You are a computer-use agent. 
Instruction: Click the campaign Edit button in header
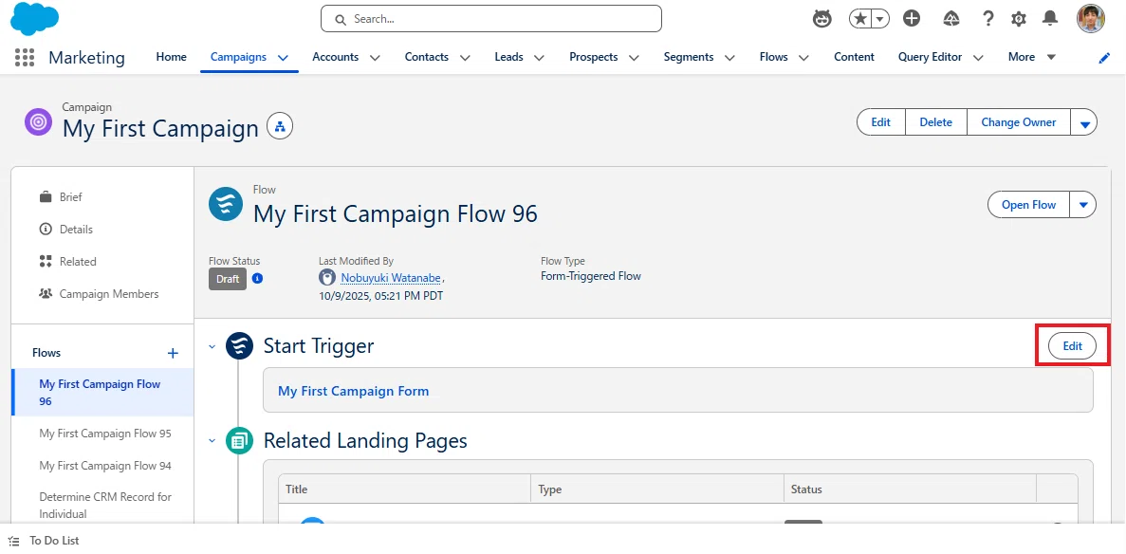coord(881,122)
